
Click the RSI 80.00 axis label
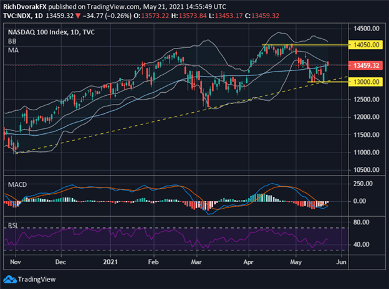(x=361, y=222)
